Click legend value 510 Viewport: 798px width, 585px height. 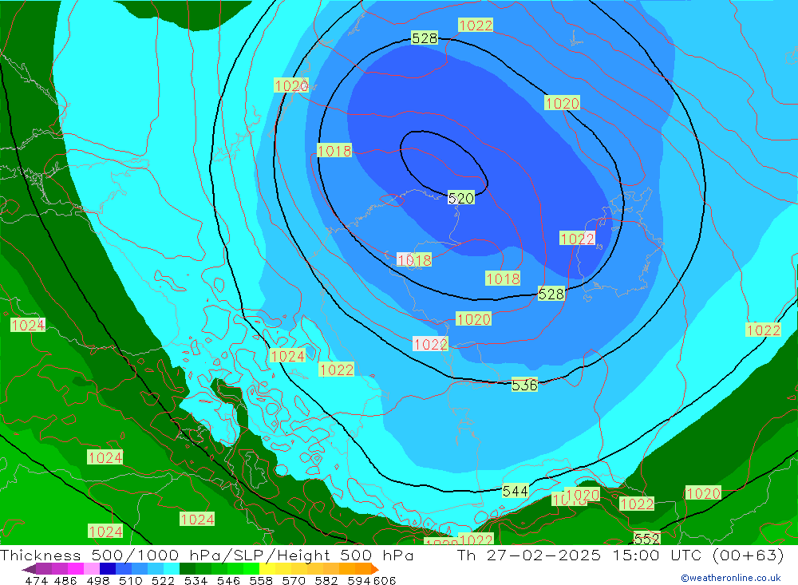(130, 581)
